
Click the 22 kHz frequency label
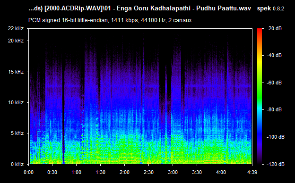pos(16,28)
